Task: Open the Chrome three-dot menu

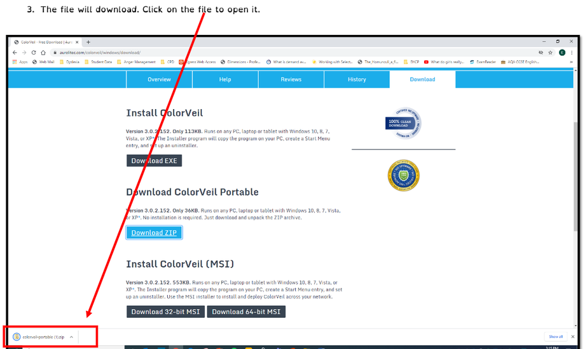Action: click(x=572, y=53)
